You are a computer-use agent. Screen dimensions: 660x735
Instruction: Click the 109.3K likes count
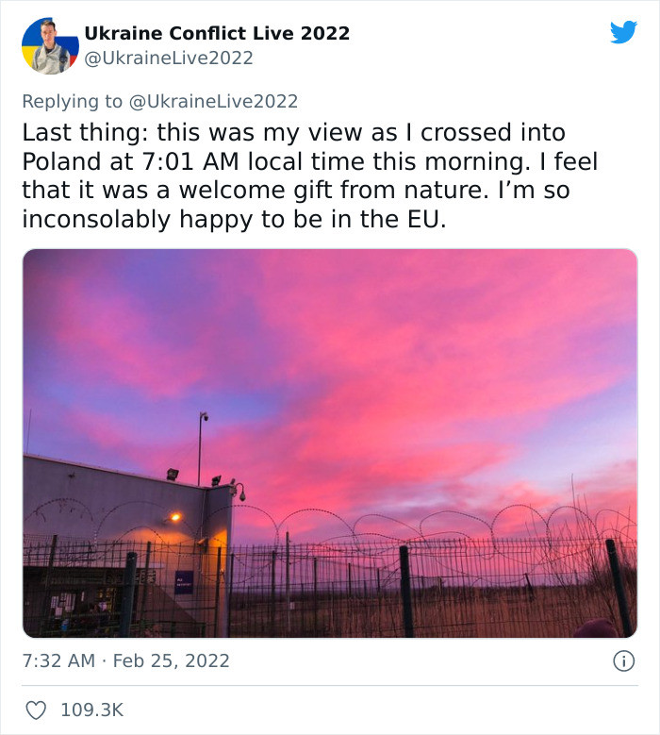91,710
